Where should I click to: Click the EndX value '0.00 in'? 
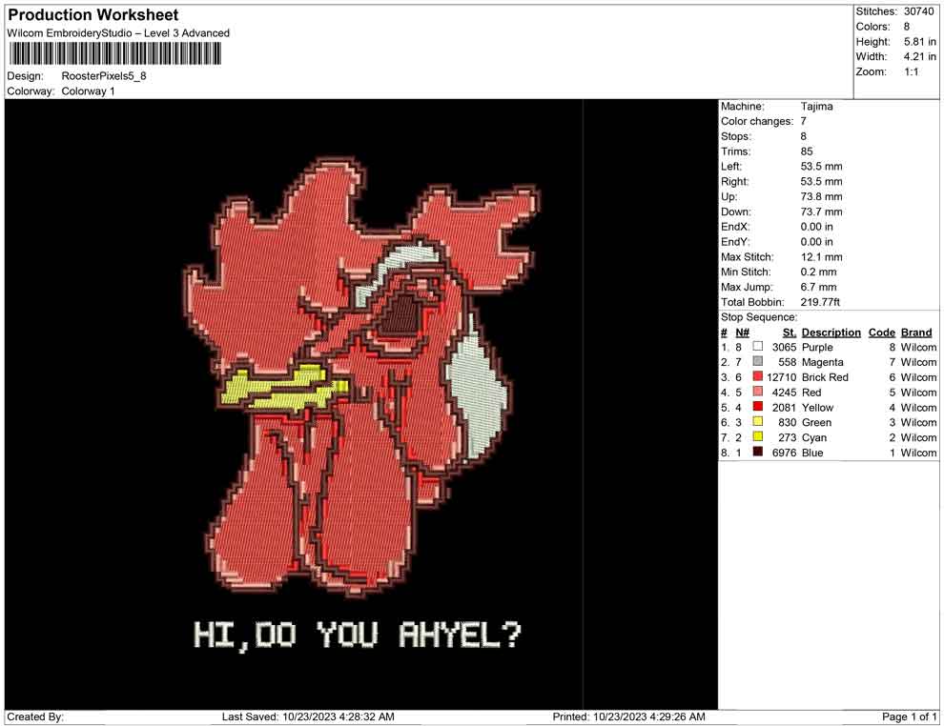pyautogui.click(x=816, y=227)
